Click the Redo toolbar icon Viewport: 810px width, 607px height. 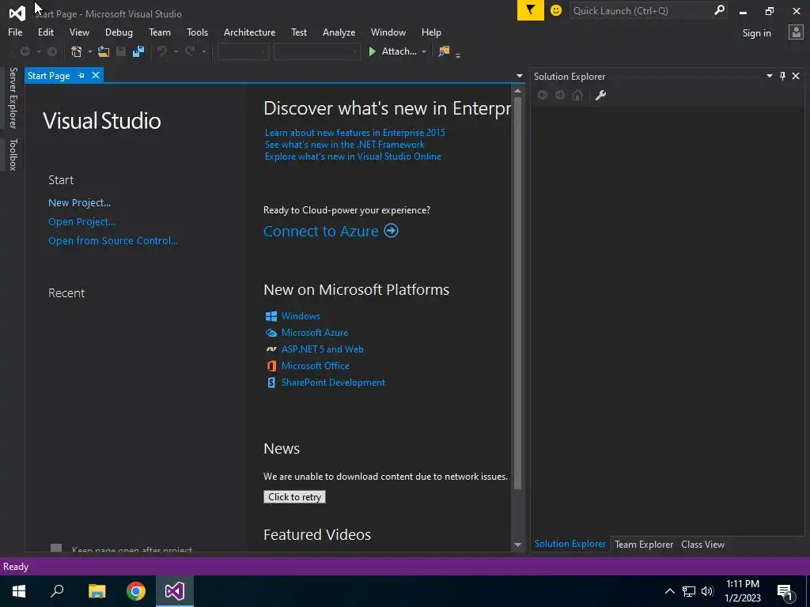coord(190,51)
